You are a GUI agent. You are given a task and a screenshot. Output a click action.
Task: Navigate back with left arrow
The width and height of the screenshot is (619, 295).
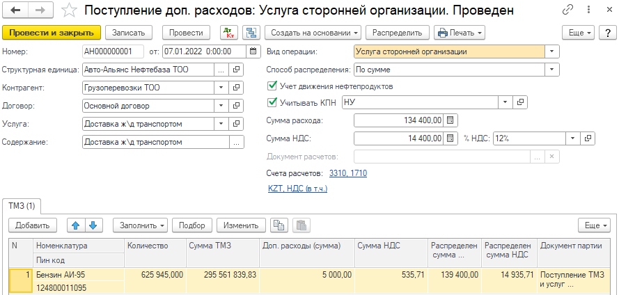pyautogui.click(x=15, y=11)
